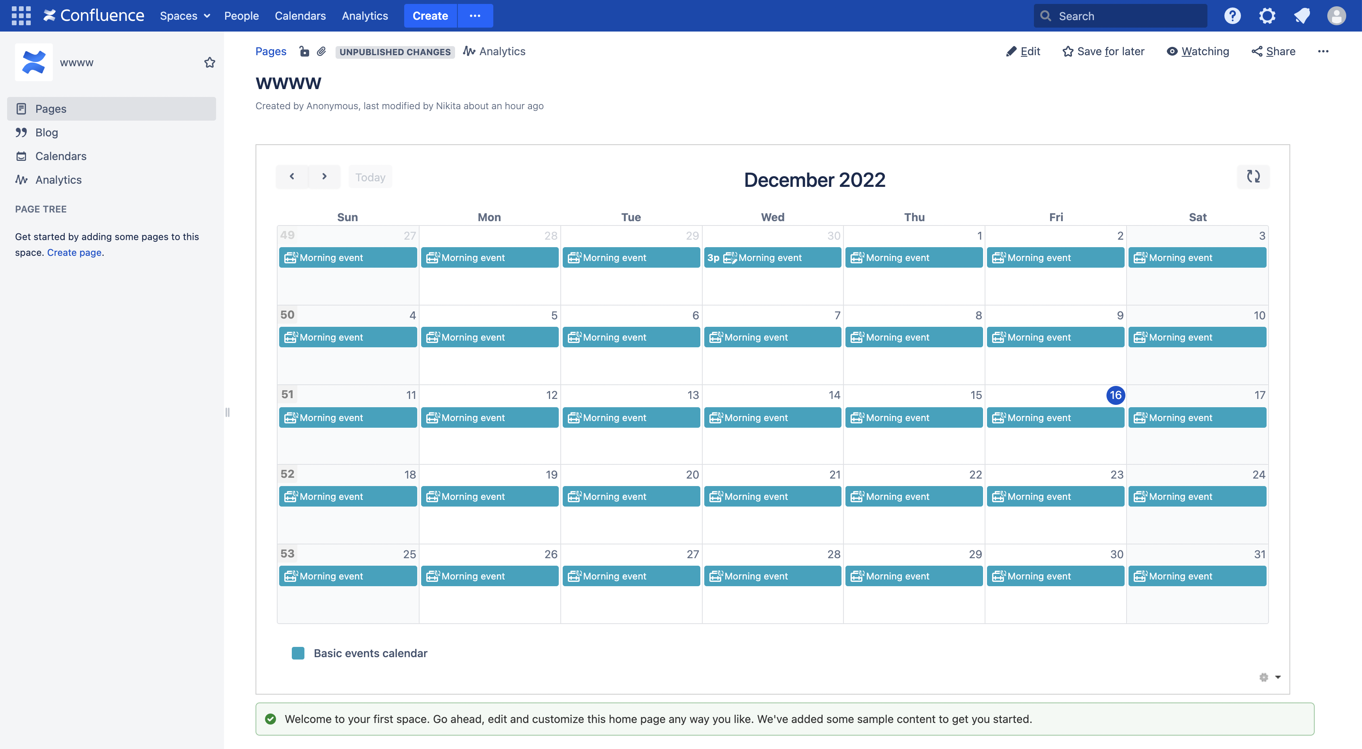Screen dimensions: 1362x749
Task: Open the settings gear in top bar
Action: (1267, 16)
